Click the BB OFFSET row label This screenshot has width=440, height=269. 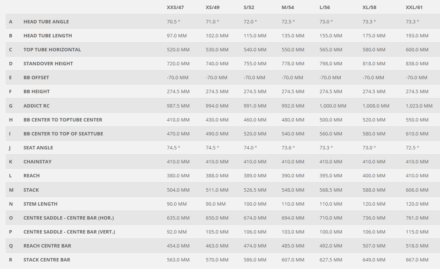point(36,77)
